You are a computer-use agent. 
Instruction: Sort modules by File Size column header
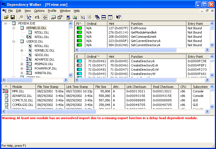pos(101,87)
